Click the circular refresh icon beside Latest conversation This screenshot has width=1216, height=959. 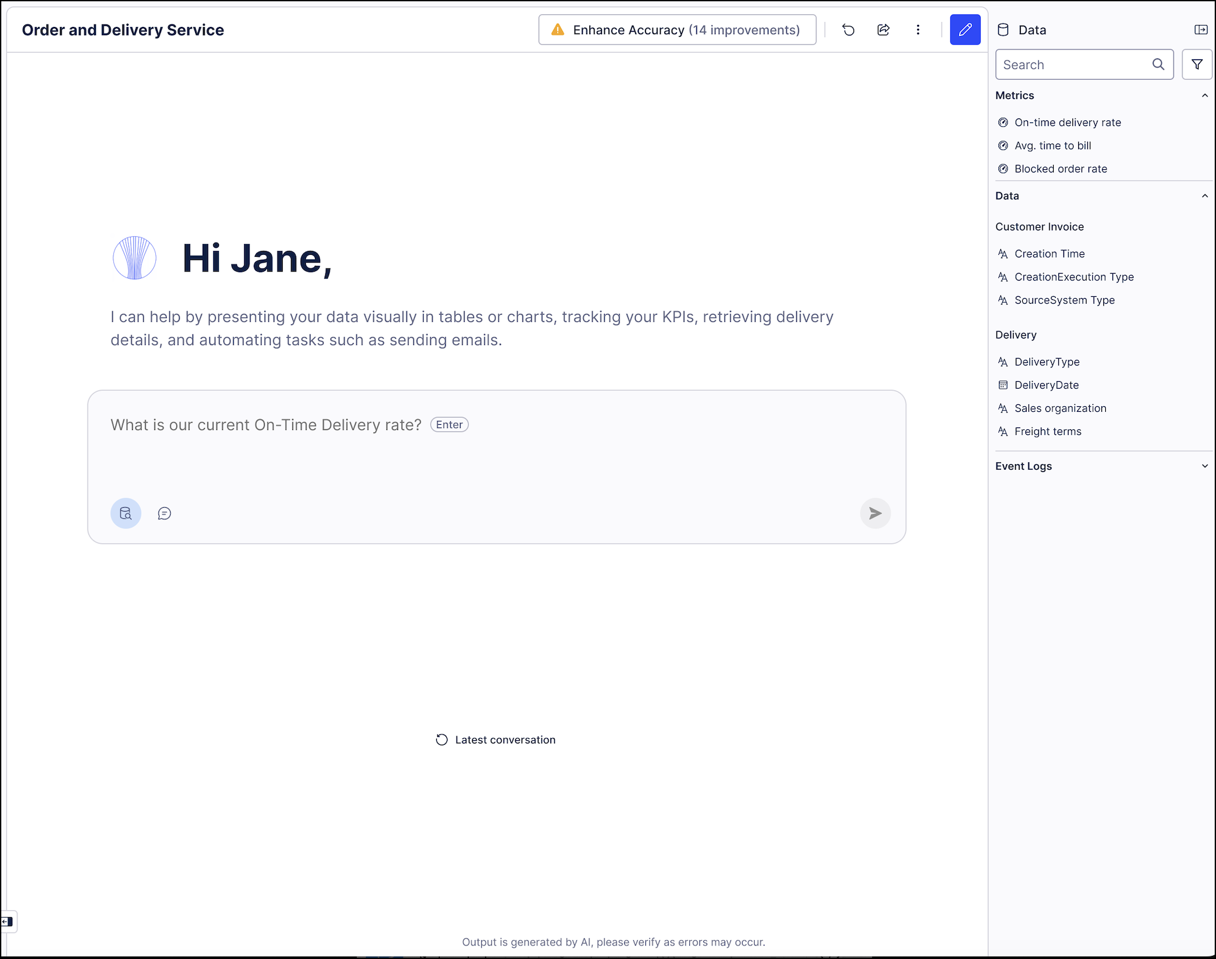click(x=441, y=740)
